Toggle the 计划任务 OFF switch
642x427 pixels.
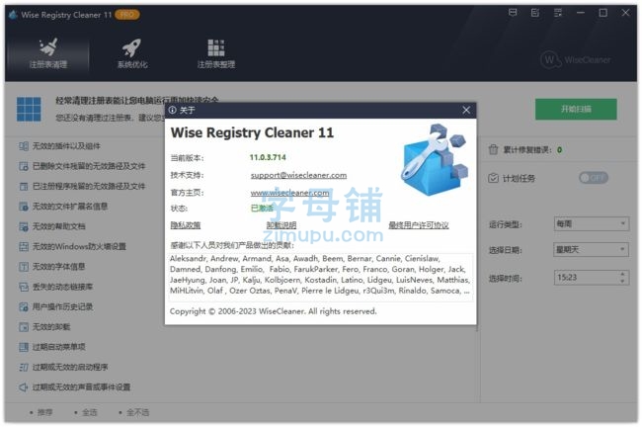(x=594, y=178)
